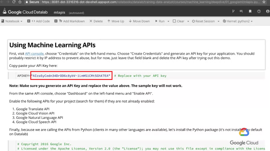Screen dimensions: 270x151
Task: Click the Google Cloud Datalab logo
Action: 25,12
